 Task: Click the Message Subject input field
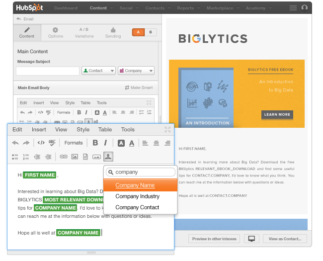click(48, 71)
